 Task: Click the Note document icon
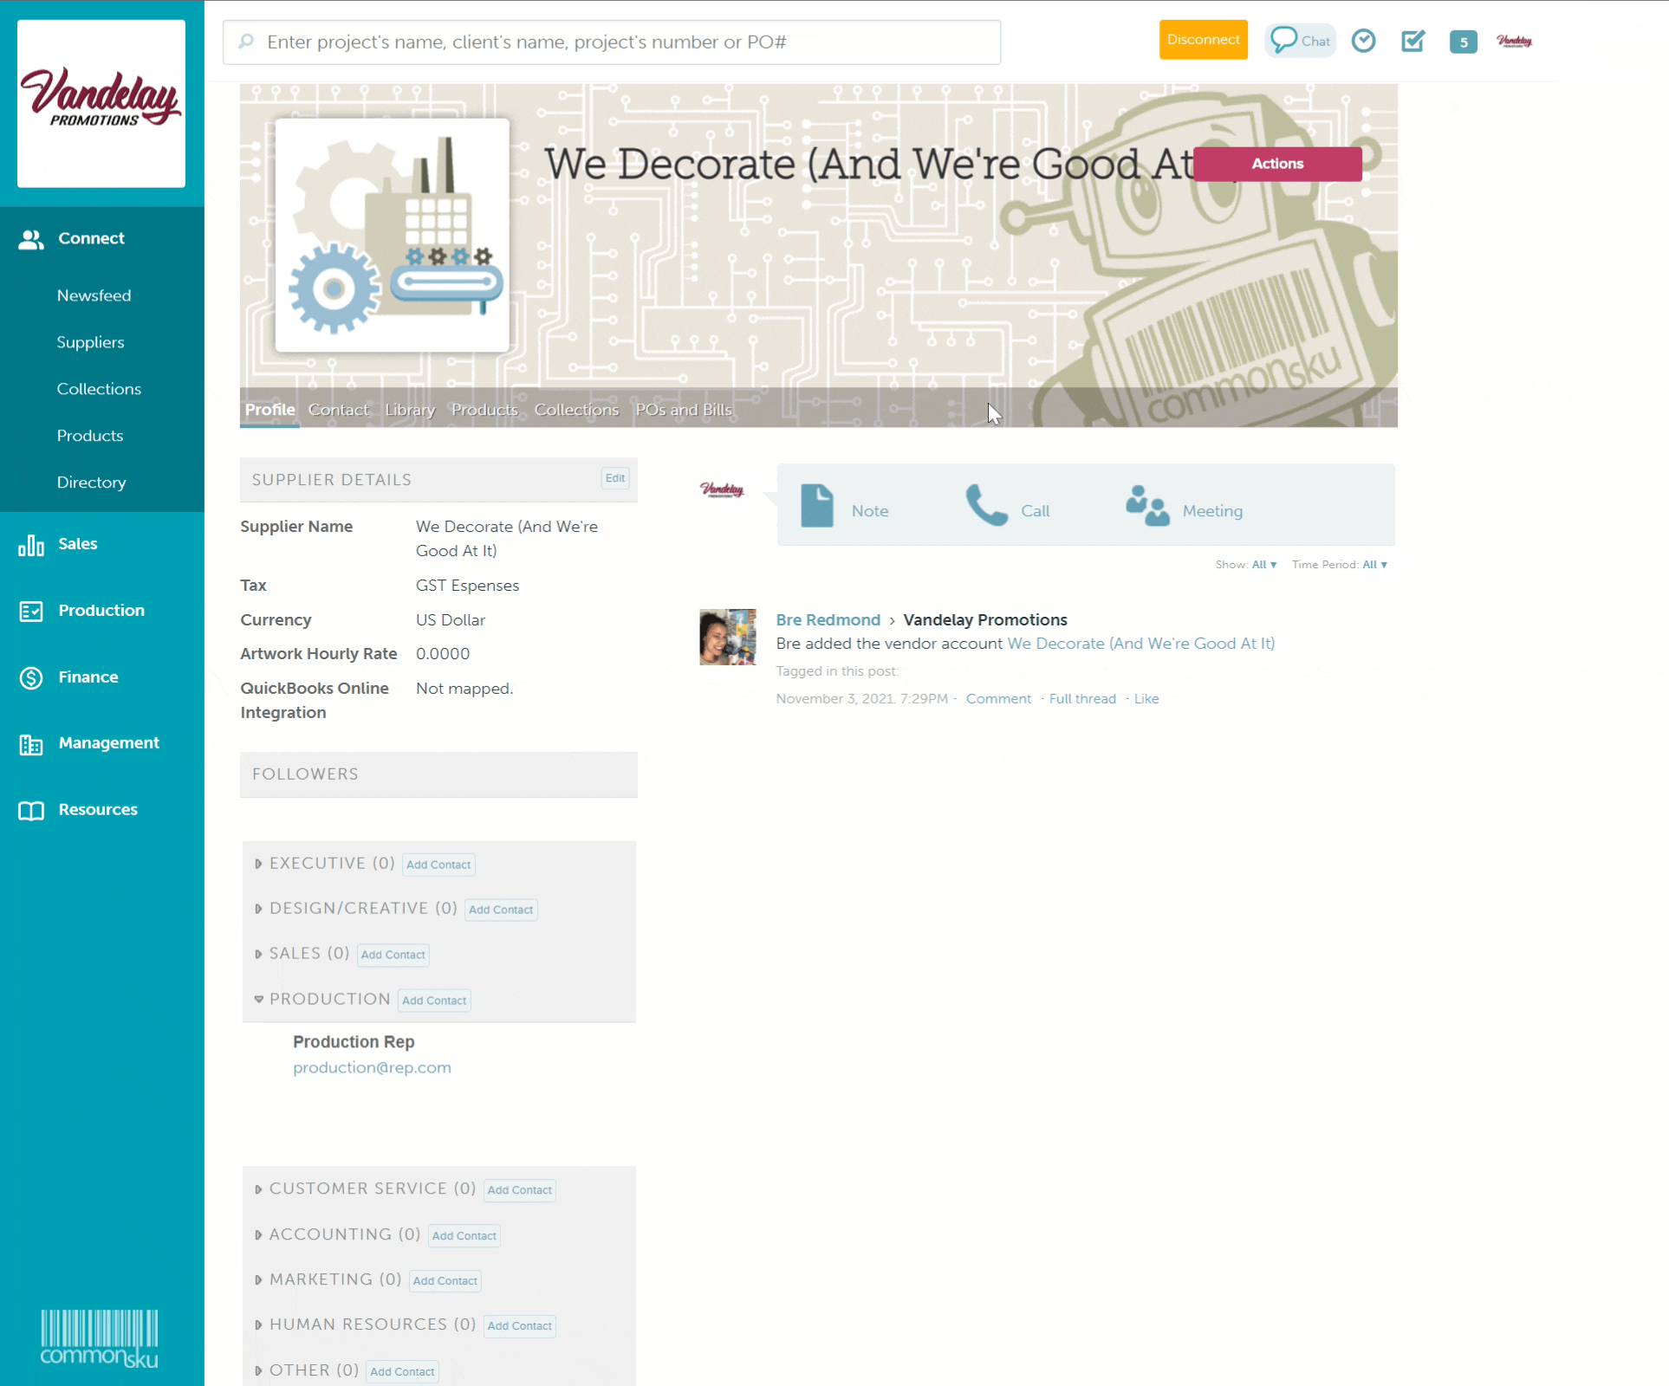(x=816, y=507)
